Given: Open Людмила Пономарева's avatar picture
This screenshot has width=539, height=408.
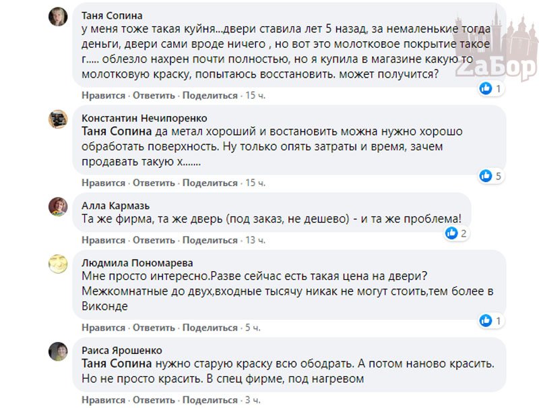Looking at the screenshot, I should 58,264.
